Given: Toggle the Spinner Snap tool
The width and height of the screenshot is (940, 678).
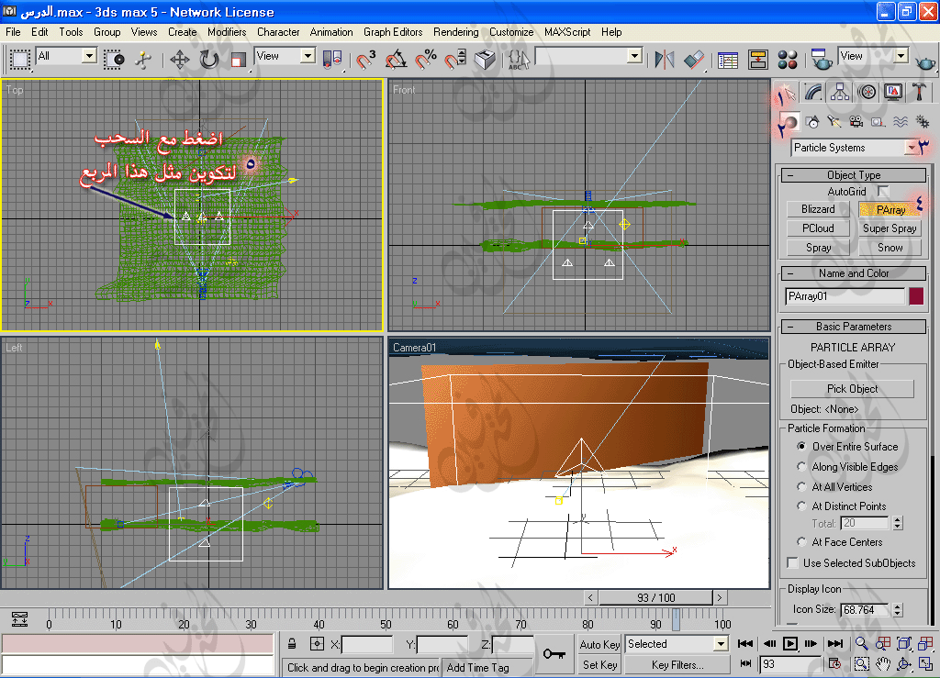Looking at the screenshot, I should tap(455, 60).
